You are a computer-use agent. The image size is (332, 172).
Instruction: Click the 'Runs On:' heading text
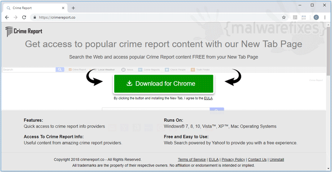click(174, 120)
